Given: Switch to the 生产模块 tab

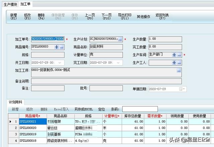Looking at the screenshot, I should 9,4.
